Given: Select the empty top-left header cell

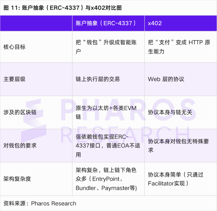Looking at the screenshot, I should point(36,23).
